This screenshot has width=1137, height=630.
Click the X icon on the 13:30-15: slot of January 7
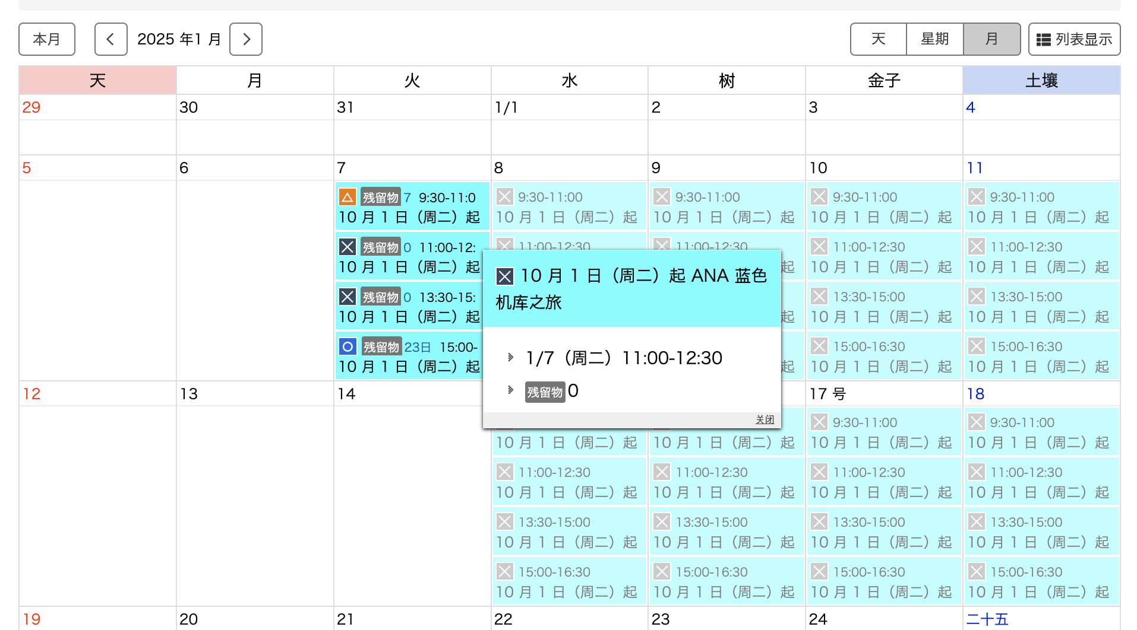click(x=348, y=297)
